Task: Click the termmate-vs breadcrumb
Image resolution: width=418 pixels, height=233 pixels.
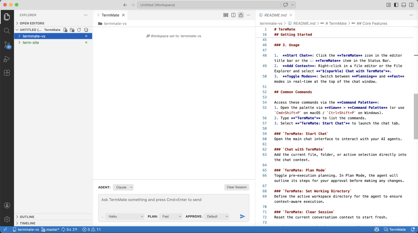Action: (x=271, y=24)
